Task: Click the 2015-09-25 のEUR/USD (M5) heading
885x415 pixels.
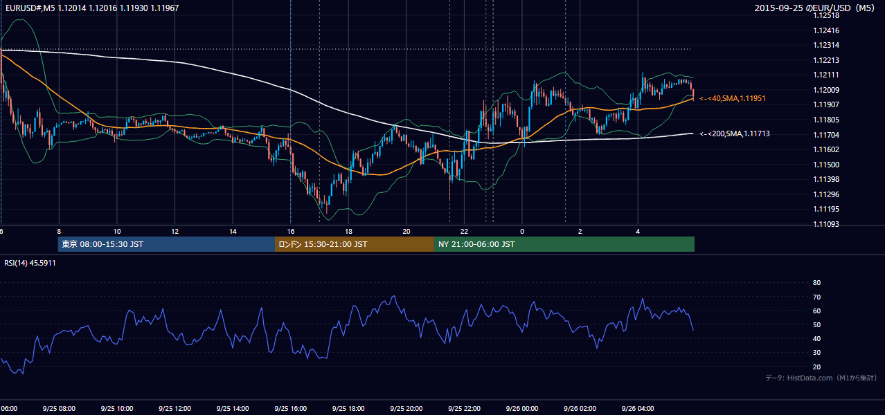Action: click(x=816, y=8)
